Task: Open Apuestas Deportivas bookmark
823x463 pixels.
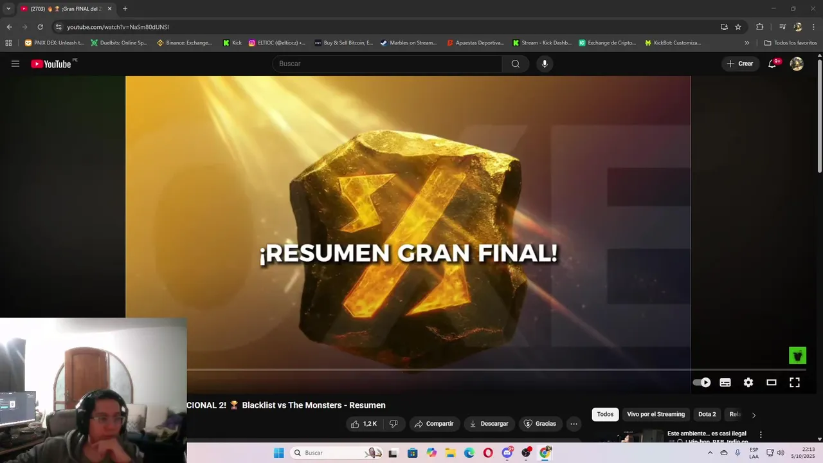Action: pos(476,43)
